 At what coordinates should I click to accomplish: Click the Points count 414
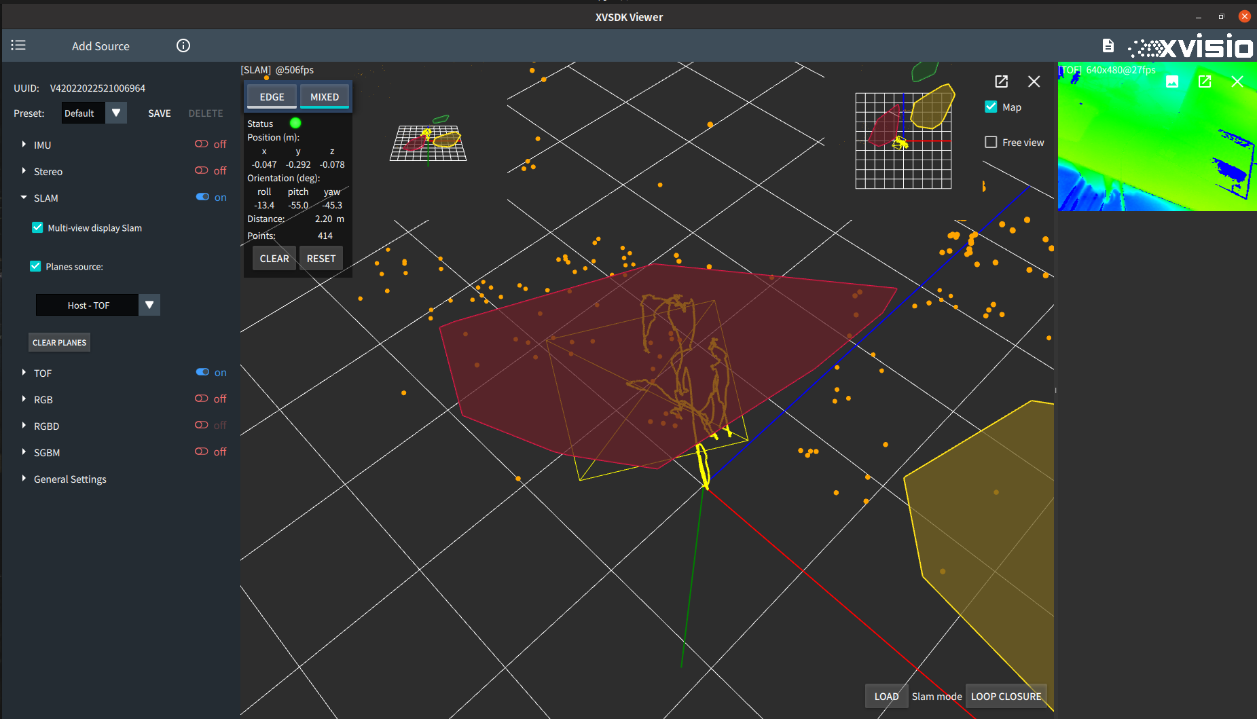click(325, 236)
